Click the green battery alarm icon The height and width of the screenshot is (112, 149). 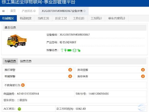(70, 50)
